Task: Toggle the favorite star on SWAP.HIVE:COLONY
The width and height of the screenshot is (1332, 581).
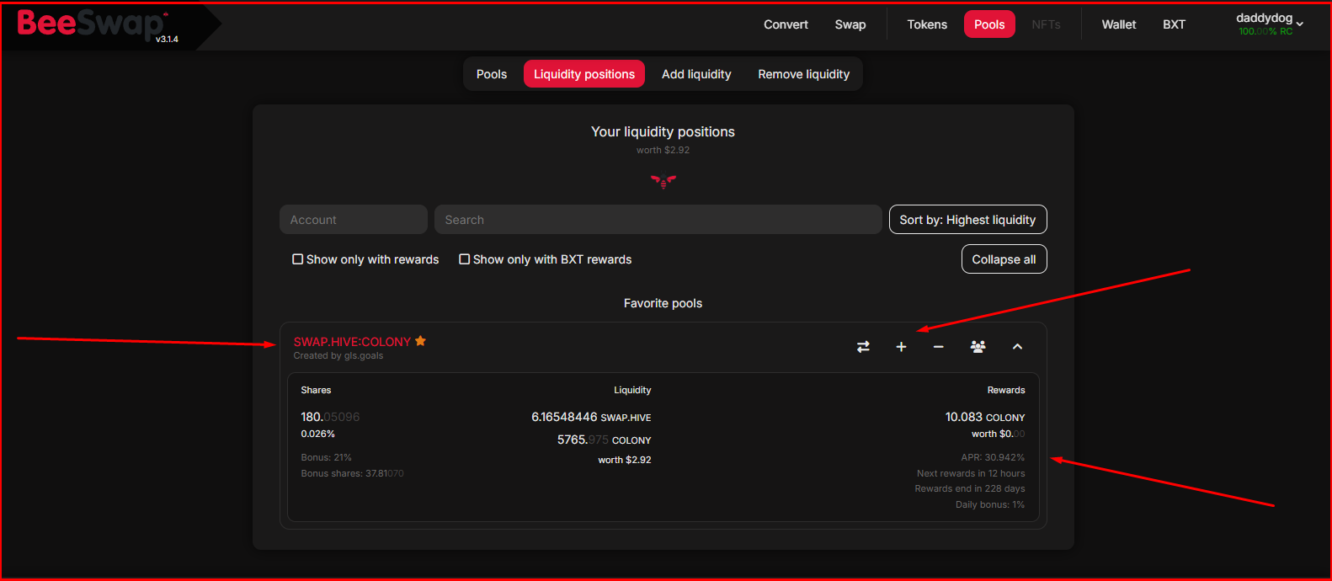Action: coord(420,341)
